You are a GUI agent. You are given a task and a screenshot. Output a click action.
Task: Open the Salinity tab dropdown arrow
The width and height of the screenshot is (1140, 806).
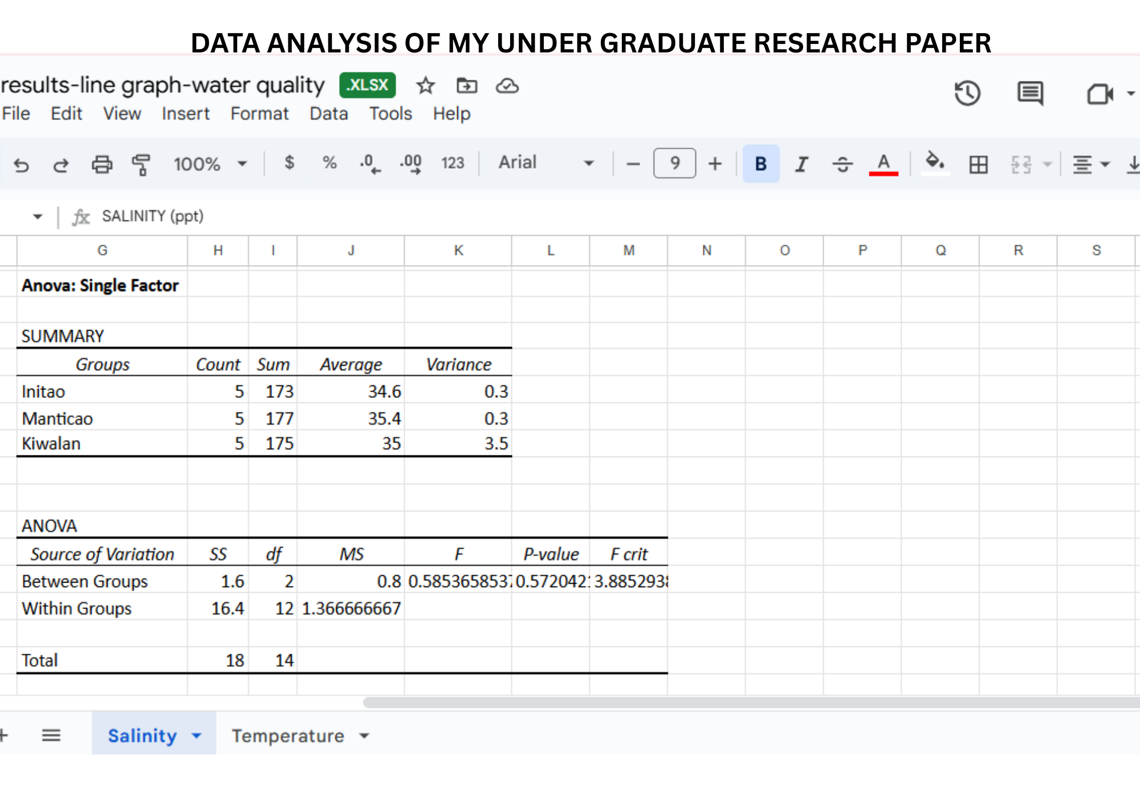pos(197,736)
